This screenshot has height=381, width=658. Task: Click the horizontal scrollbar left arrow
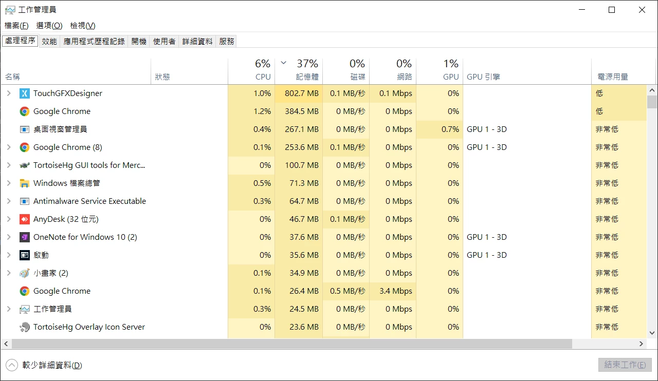pos(6,344)
